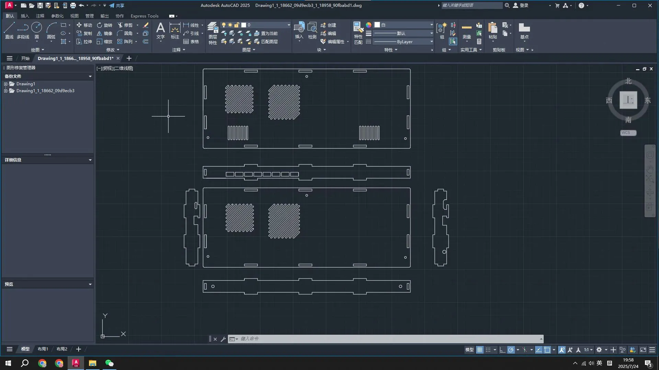This screenshot has width=659, height=370.
Task: Open the ByLayer linetype dropdown
Action: [431, 42]
